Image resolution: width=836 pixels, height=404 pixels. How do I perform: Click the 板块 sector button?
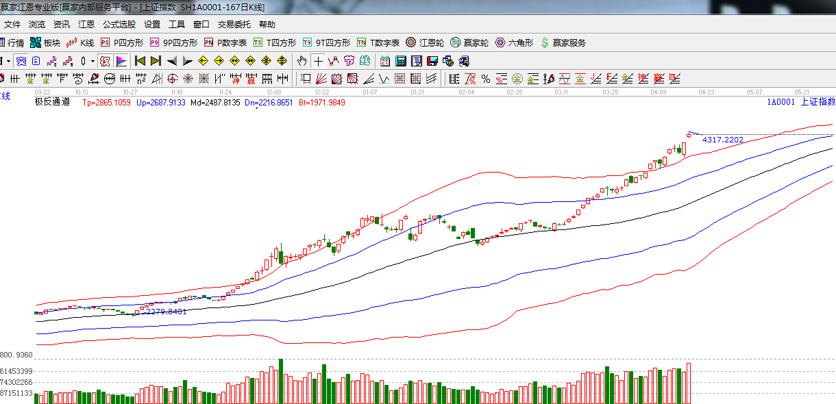coord(45,42)
